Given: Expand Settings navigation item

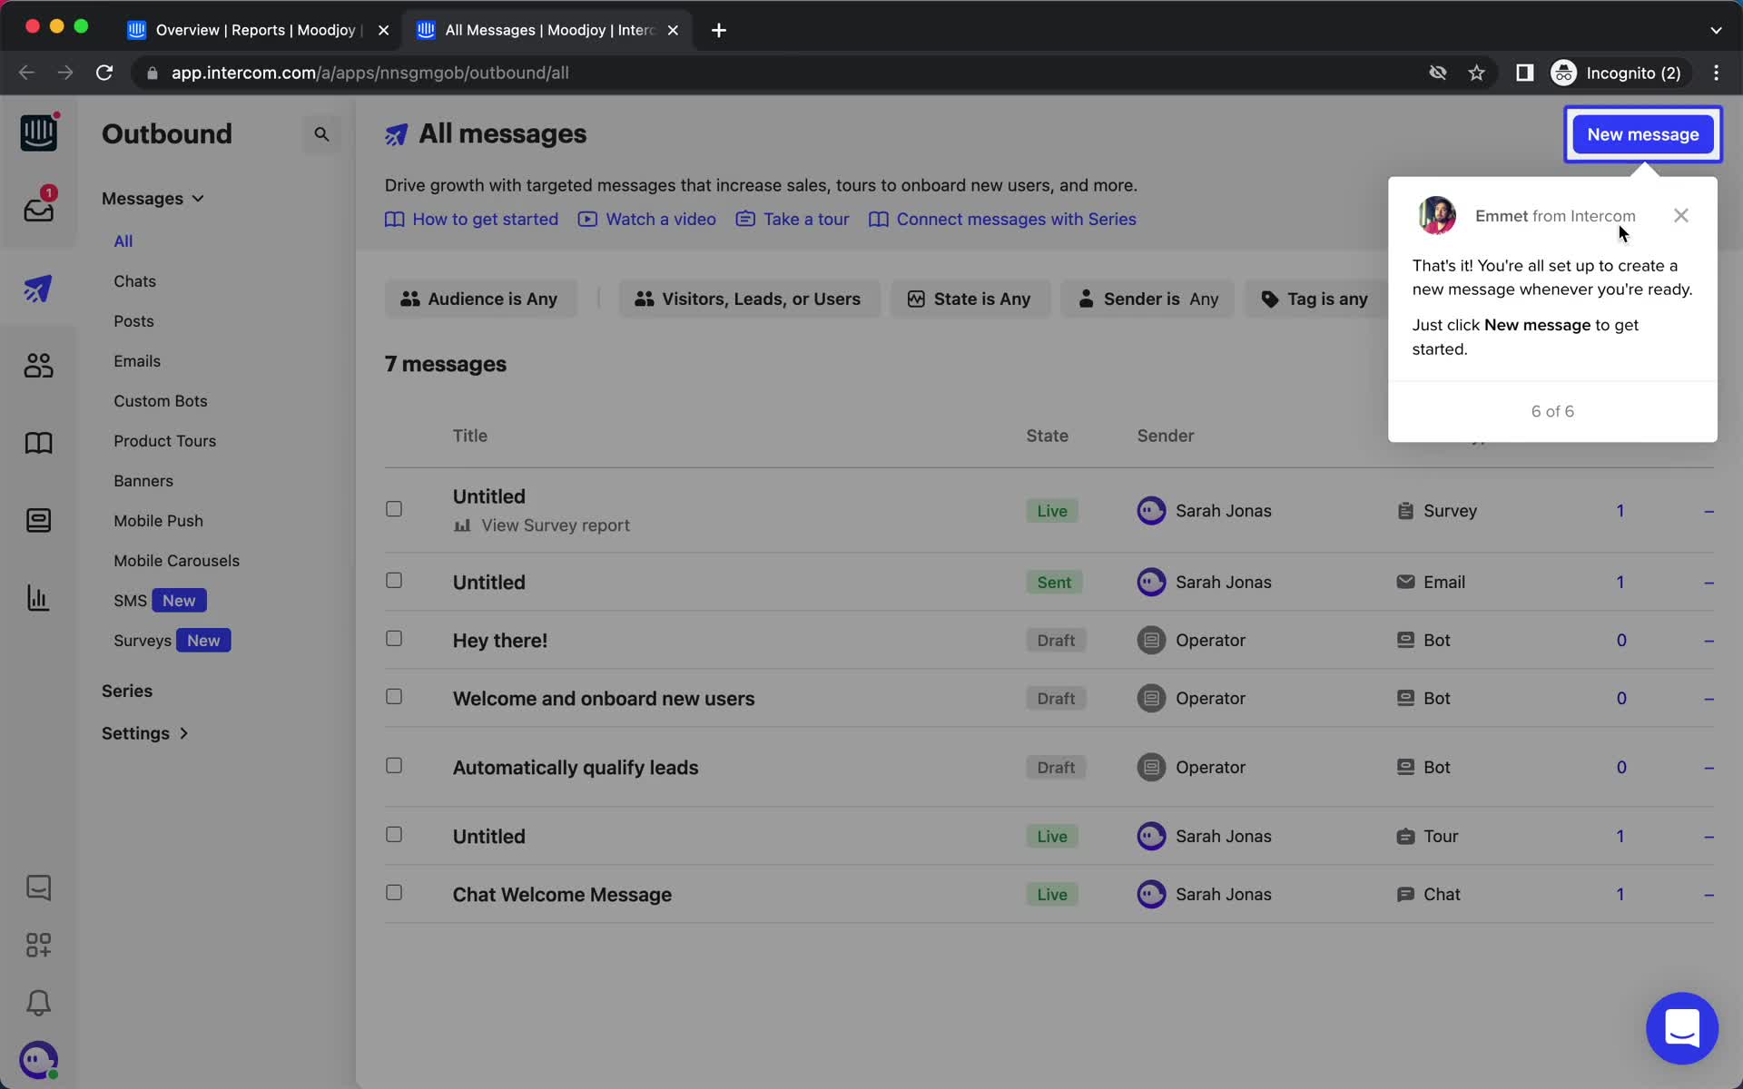Looking at the screenshot, I should [144, 732].
